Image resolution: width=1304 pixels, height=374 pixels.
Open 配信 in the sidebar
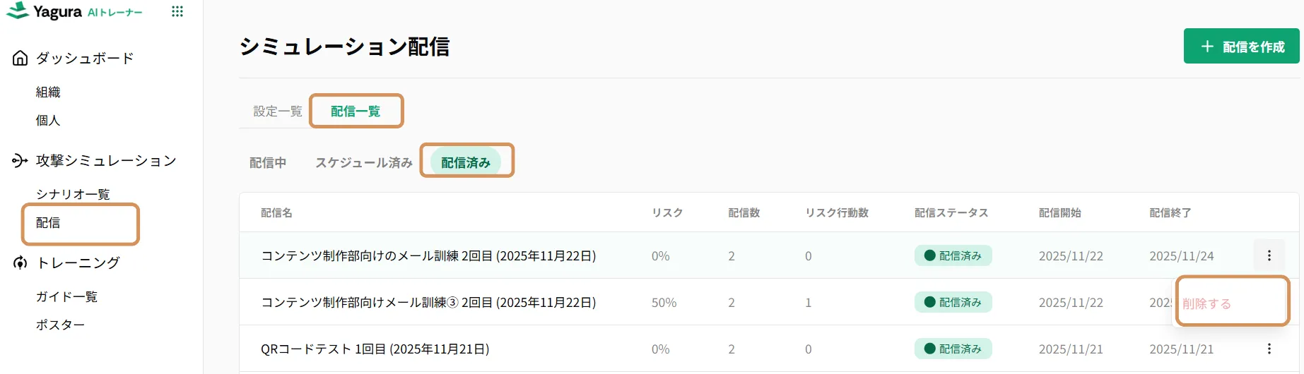[48, 223]
